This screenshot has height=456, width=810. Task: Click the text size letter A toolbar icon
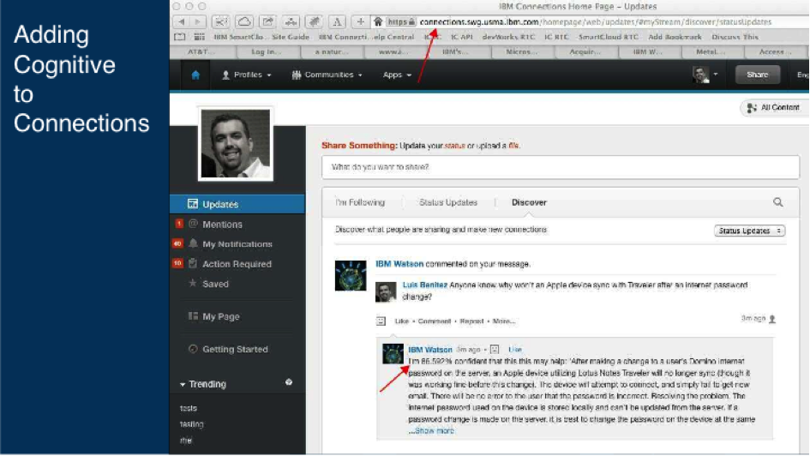point(337,21)
